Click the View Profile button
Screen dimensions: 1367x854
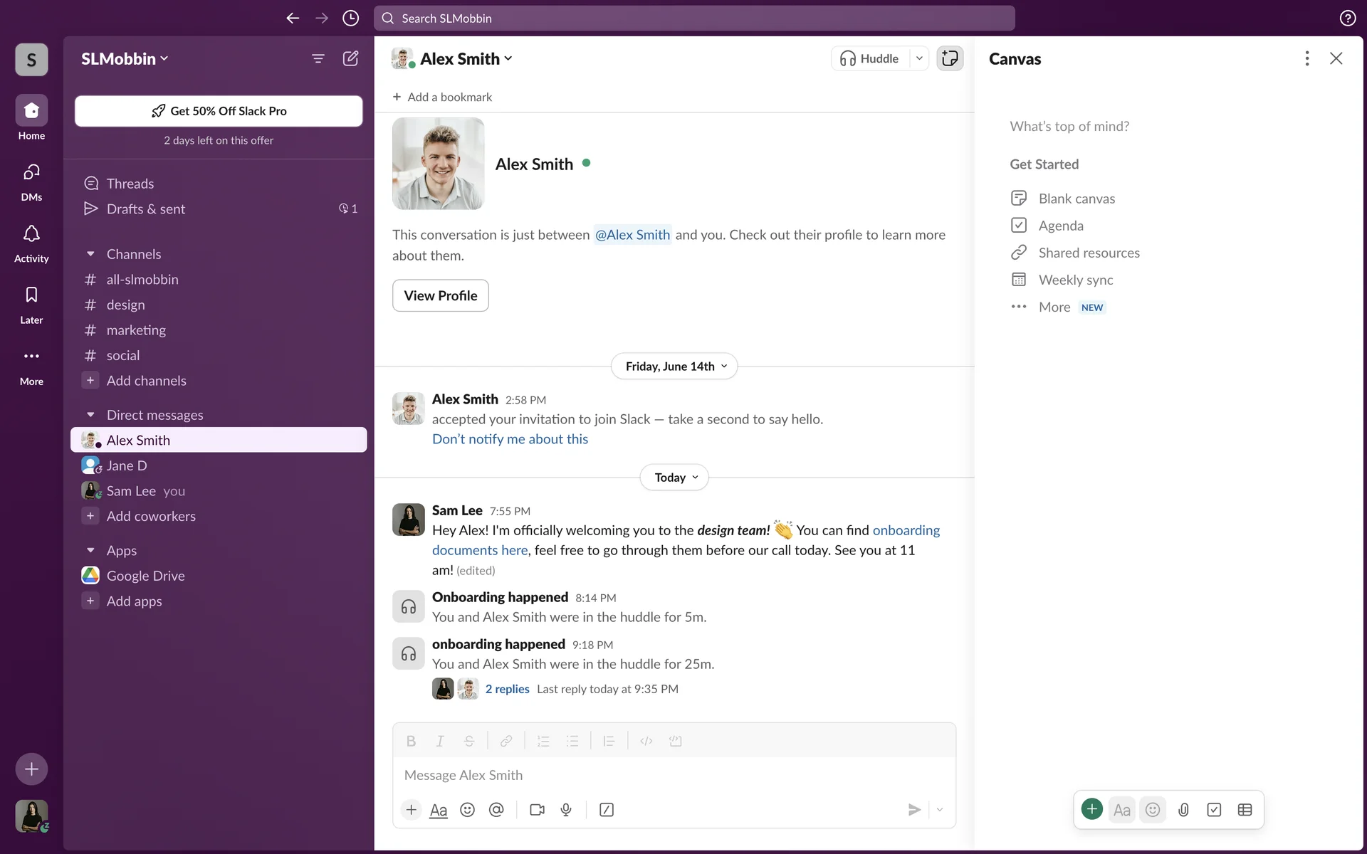pos(440,295)
